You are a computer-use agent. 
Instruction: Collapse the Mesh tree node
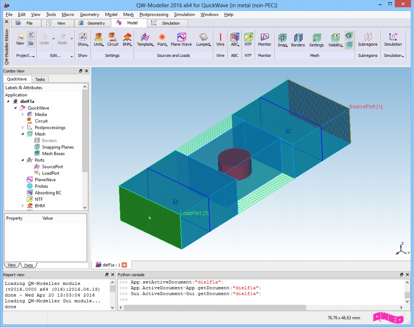[x=23, y=134]
